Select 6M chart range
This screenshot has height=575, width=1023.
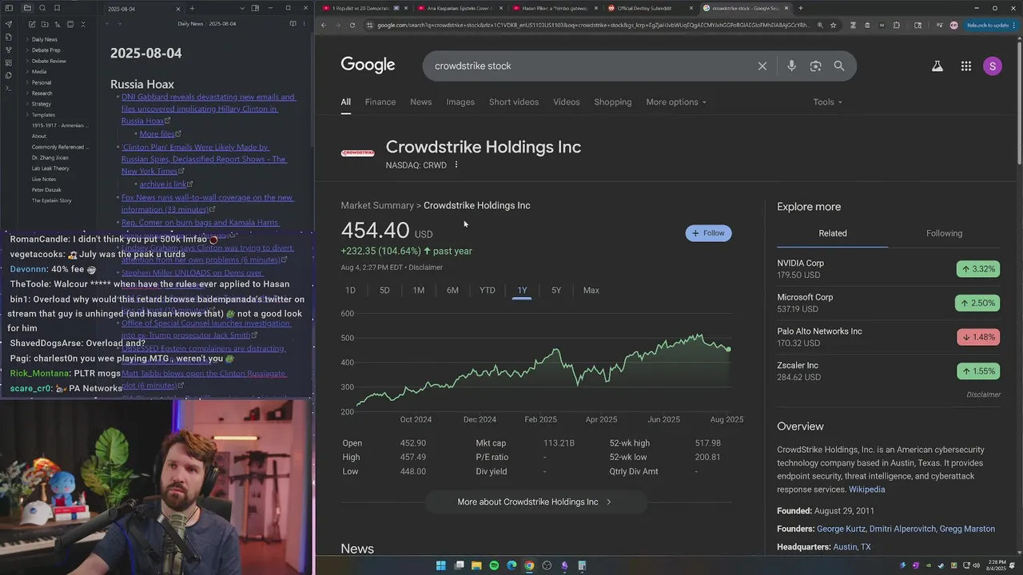452,291
